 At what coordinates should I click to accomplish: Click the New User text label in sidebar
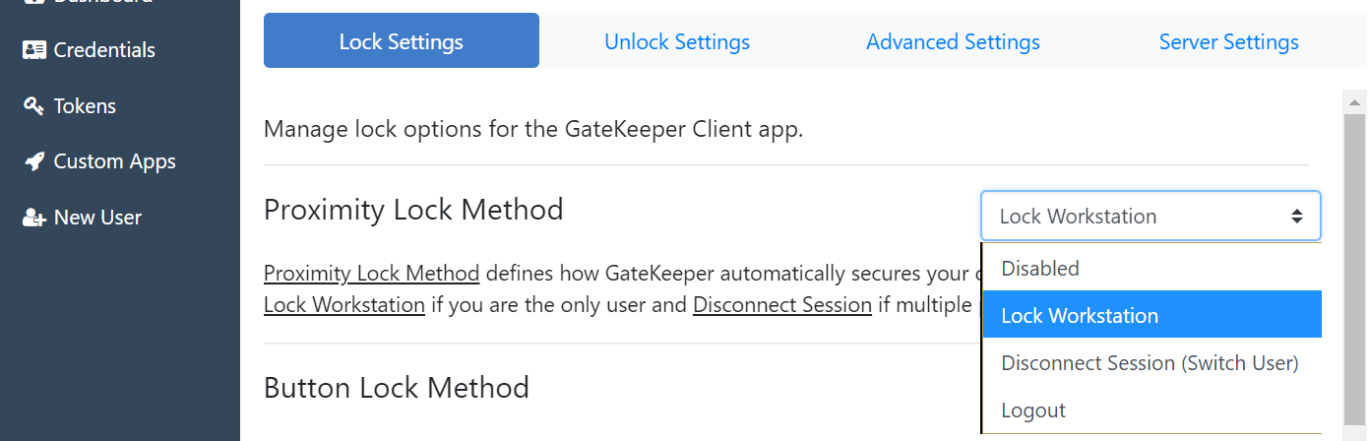click(x=97, y=218)
